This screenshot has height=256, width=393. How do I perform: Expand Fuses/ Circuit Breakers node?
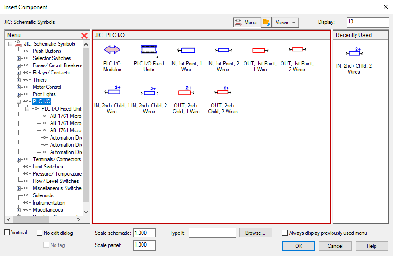pos(18,65)
